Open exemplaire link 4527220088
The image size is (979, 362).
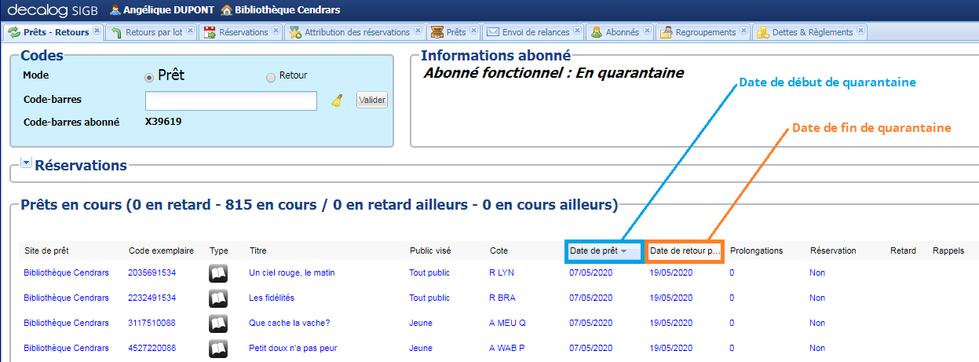click(152, 348)
